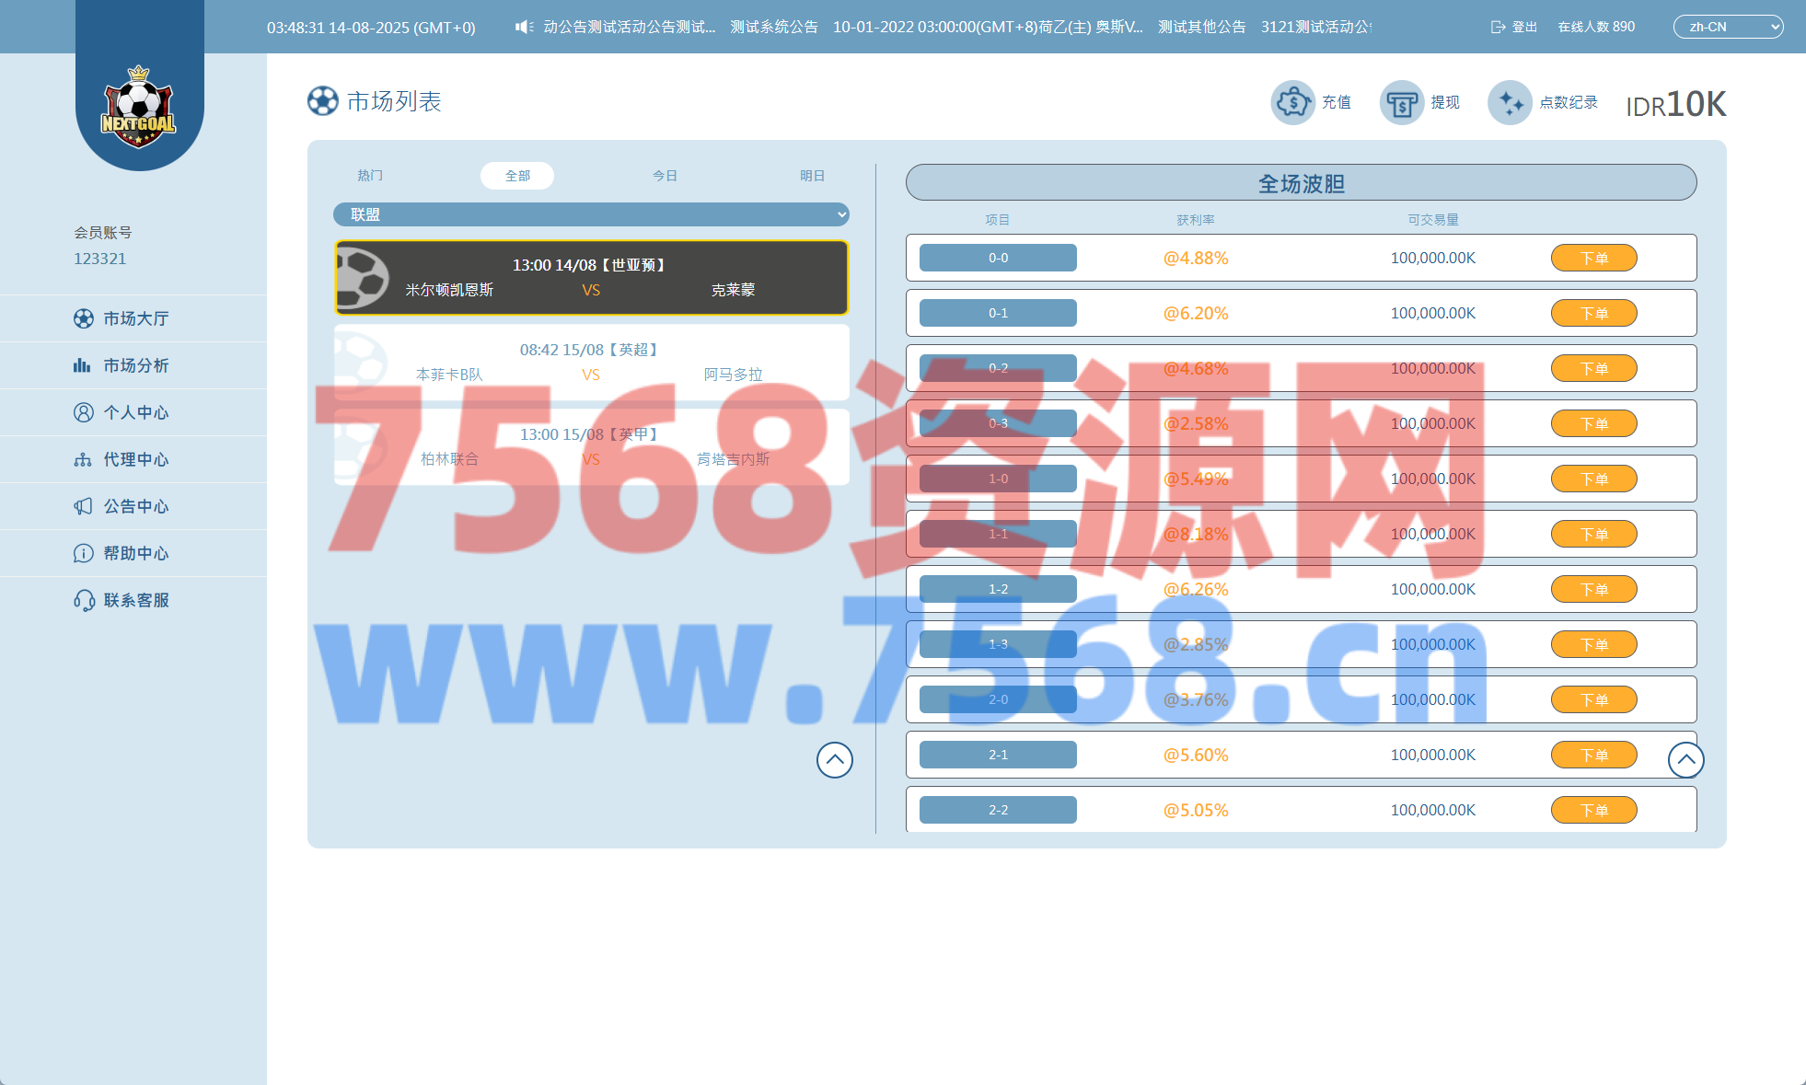The height and width of the screenshot is (1085, 1806).
Task: Expand the zh-CN language dropdown
Action: [x=1727, y=27]
